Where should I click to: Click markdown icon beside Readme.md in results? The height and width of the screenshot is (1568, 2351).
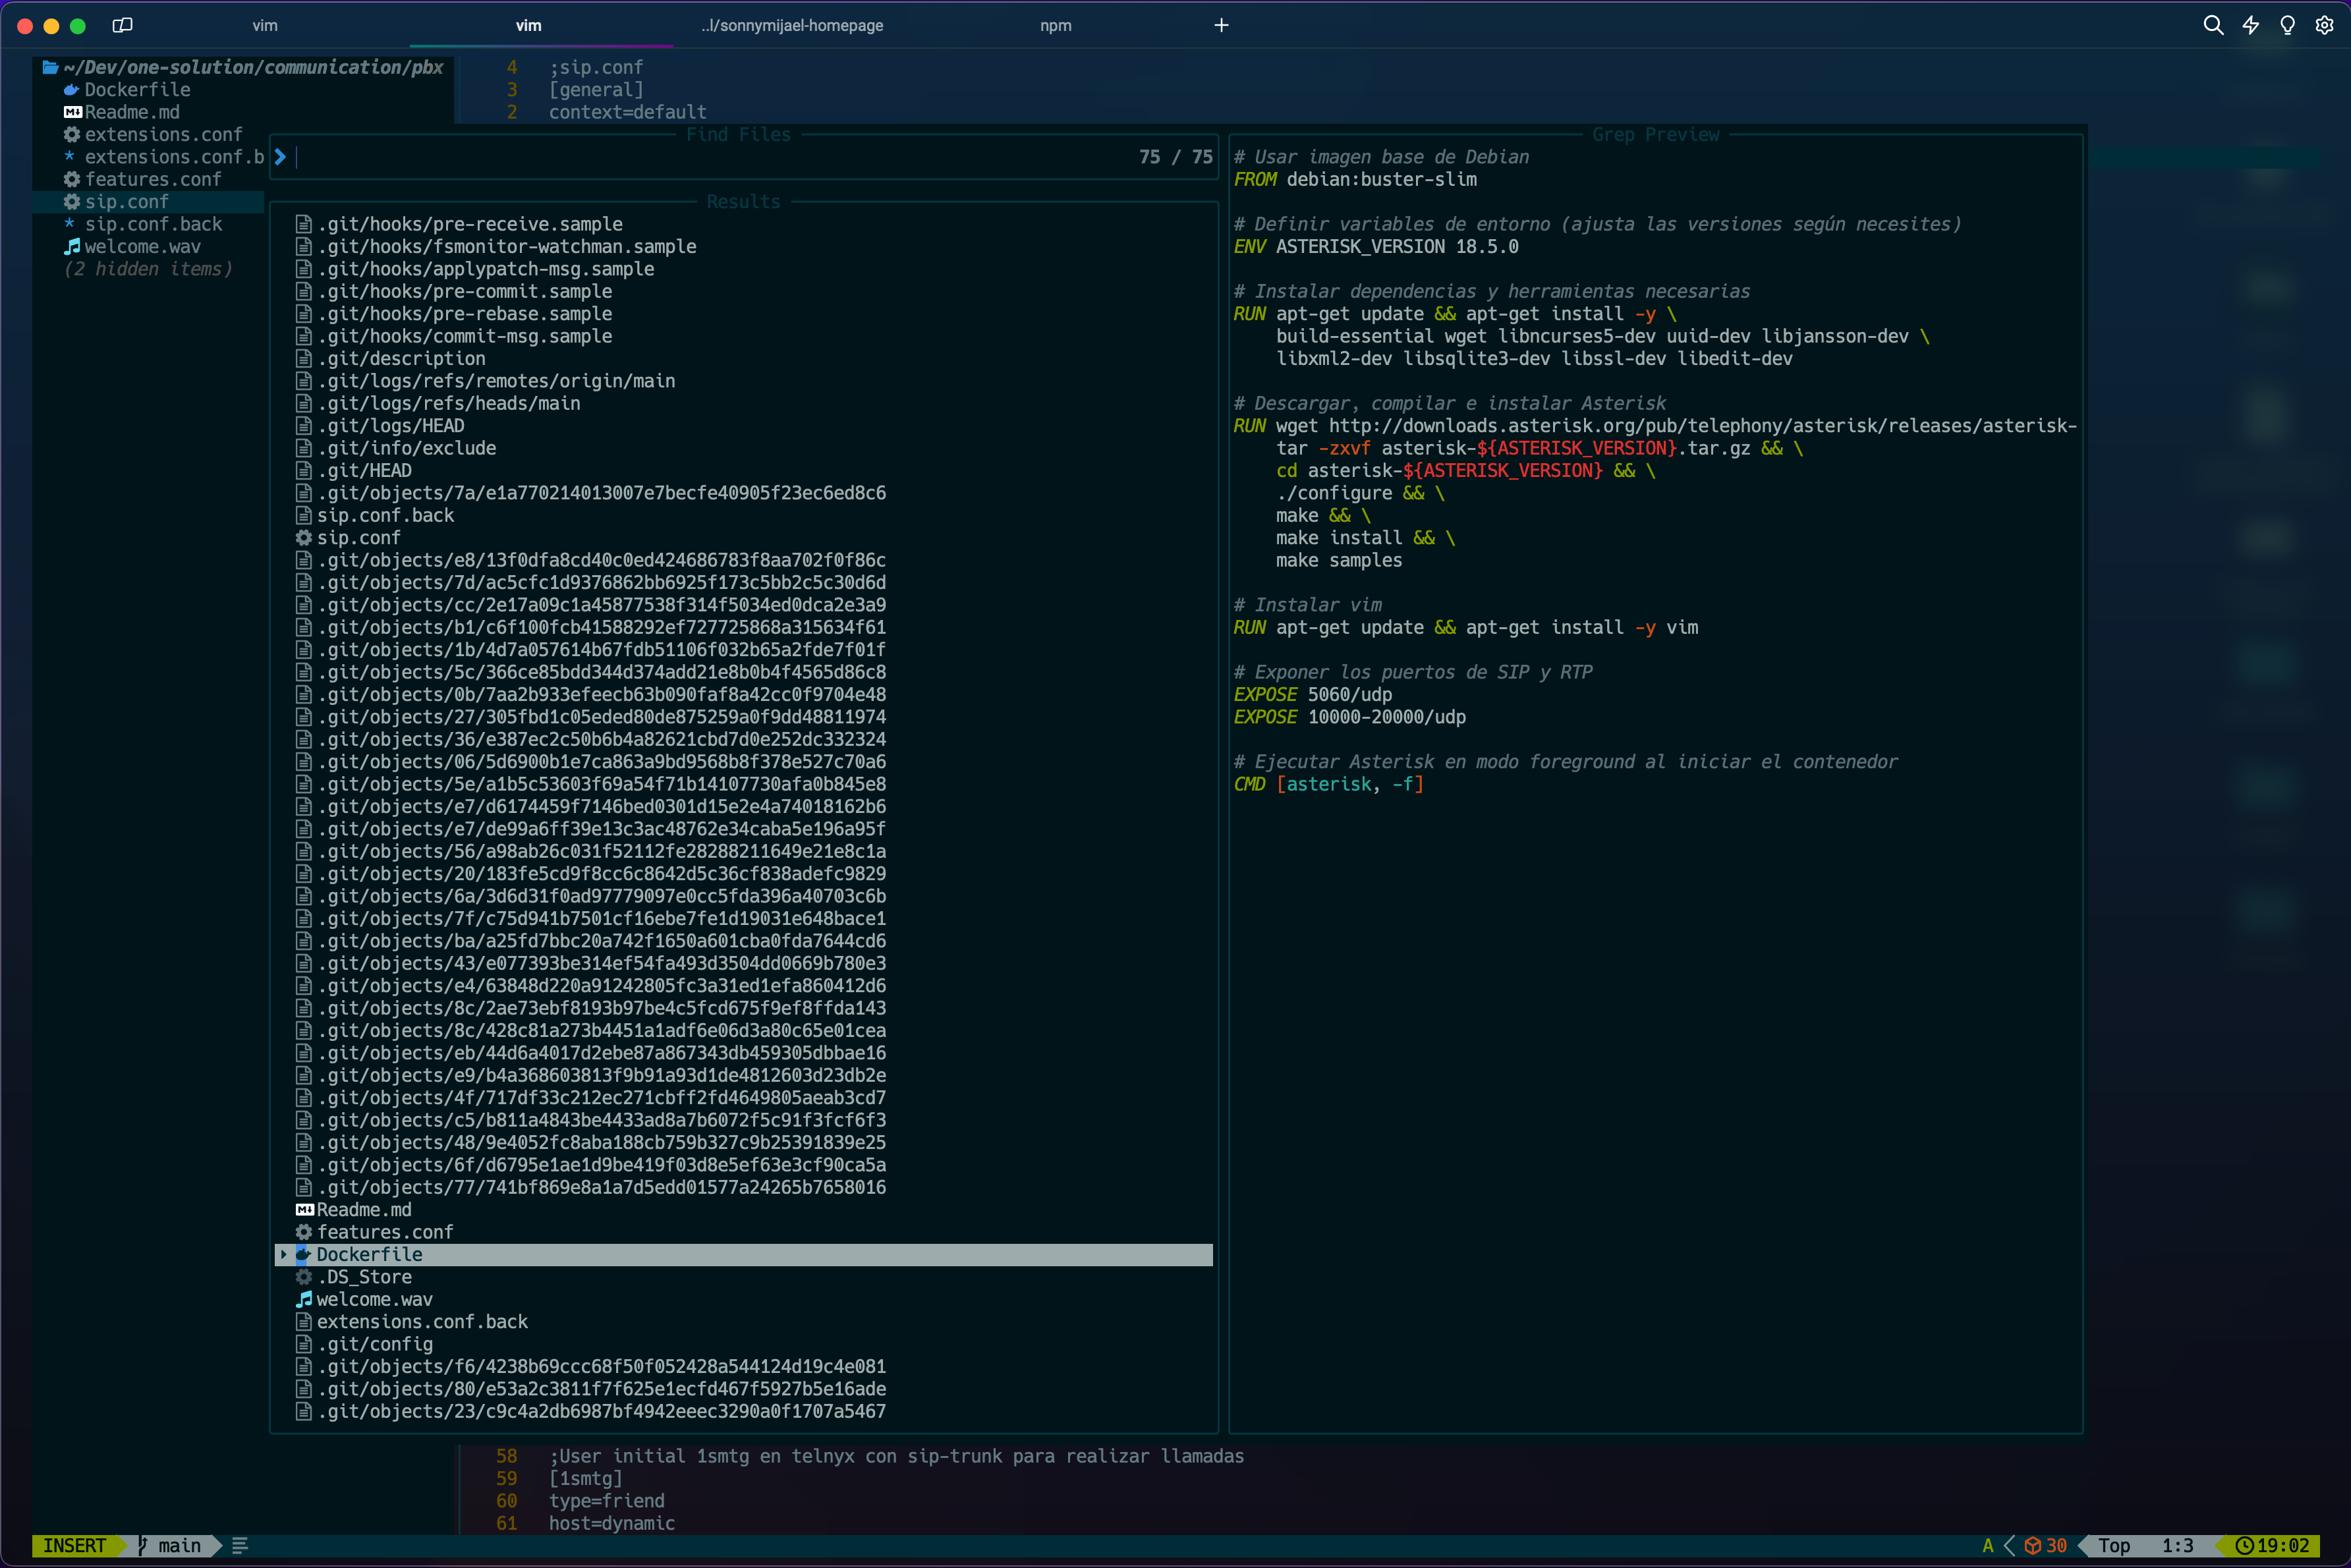click(x=304, y=1210)
